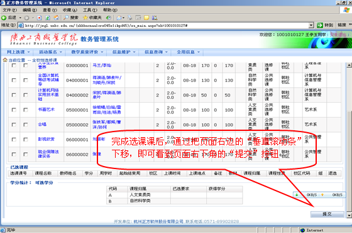Click the Print toolbar icon
352x233 pixels.
pyautogui.click(x=129, y=18)
